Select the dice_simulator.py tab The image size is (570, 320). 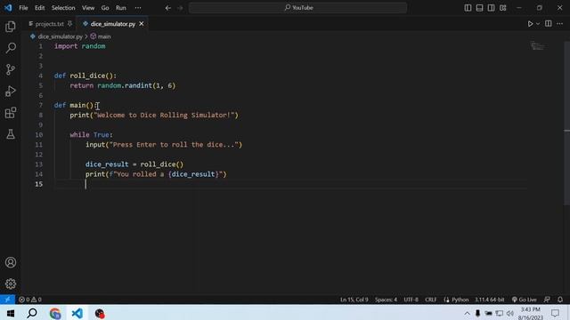[x=113, y=24]
